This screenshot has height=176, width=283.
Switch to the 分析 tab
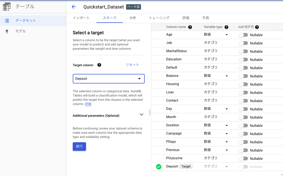pos(133,18)
